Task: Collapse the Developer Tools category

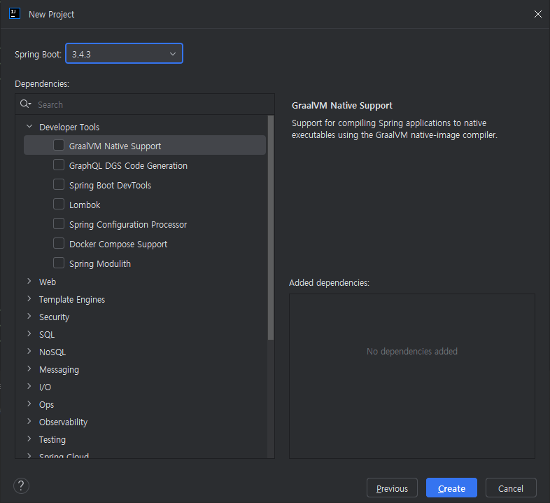Action: [29, 127]
